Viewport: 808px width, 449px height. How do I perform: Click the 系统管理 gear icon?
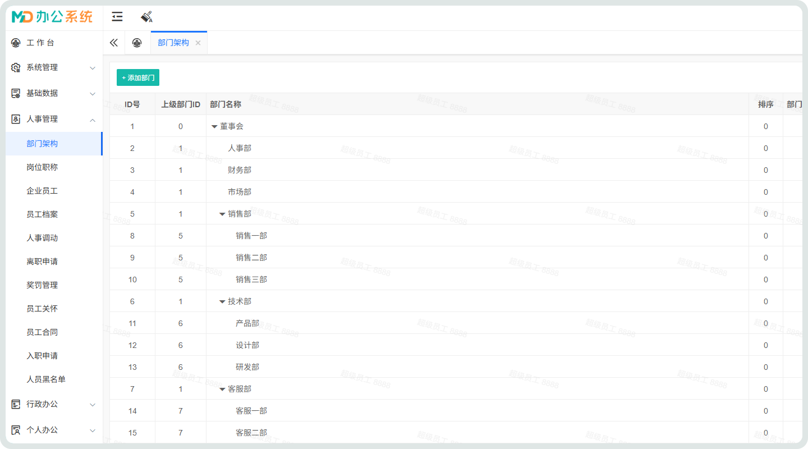click(16, 67)
